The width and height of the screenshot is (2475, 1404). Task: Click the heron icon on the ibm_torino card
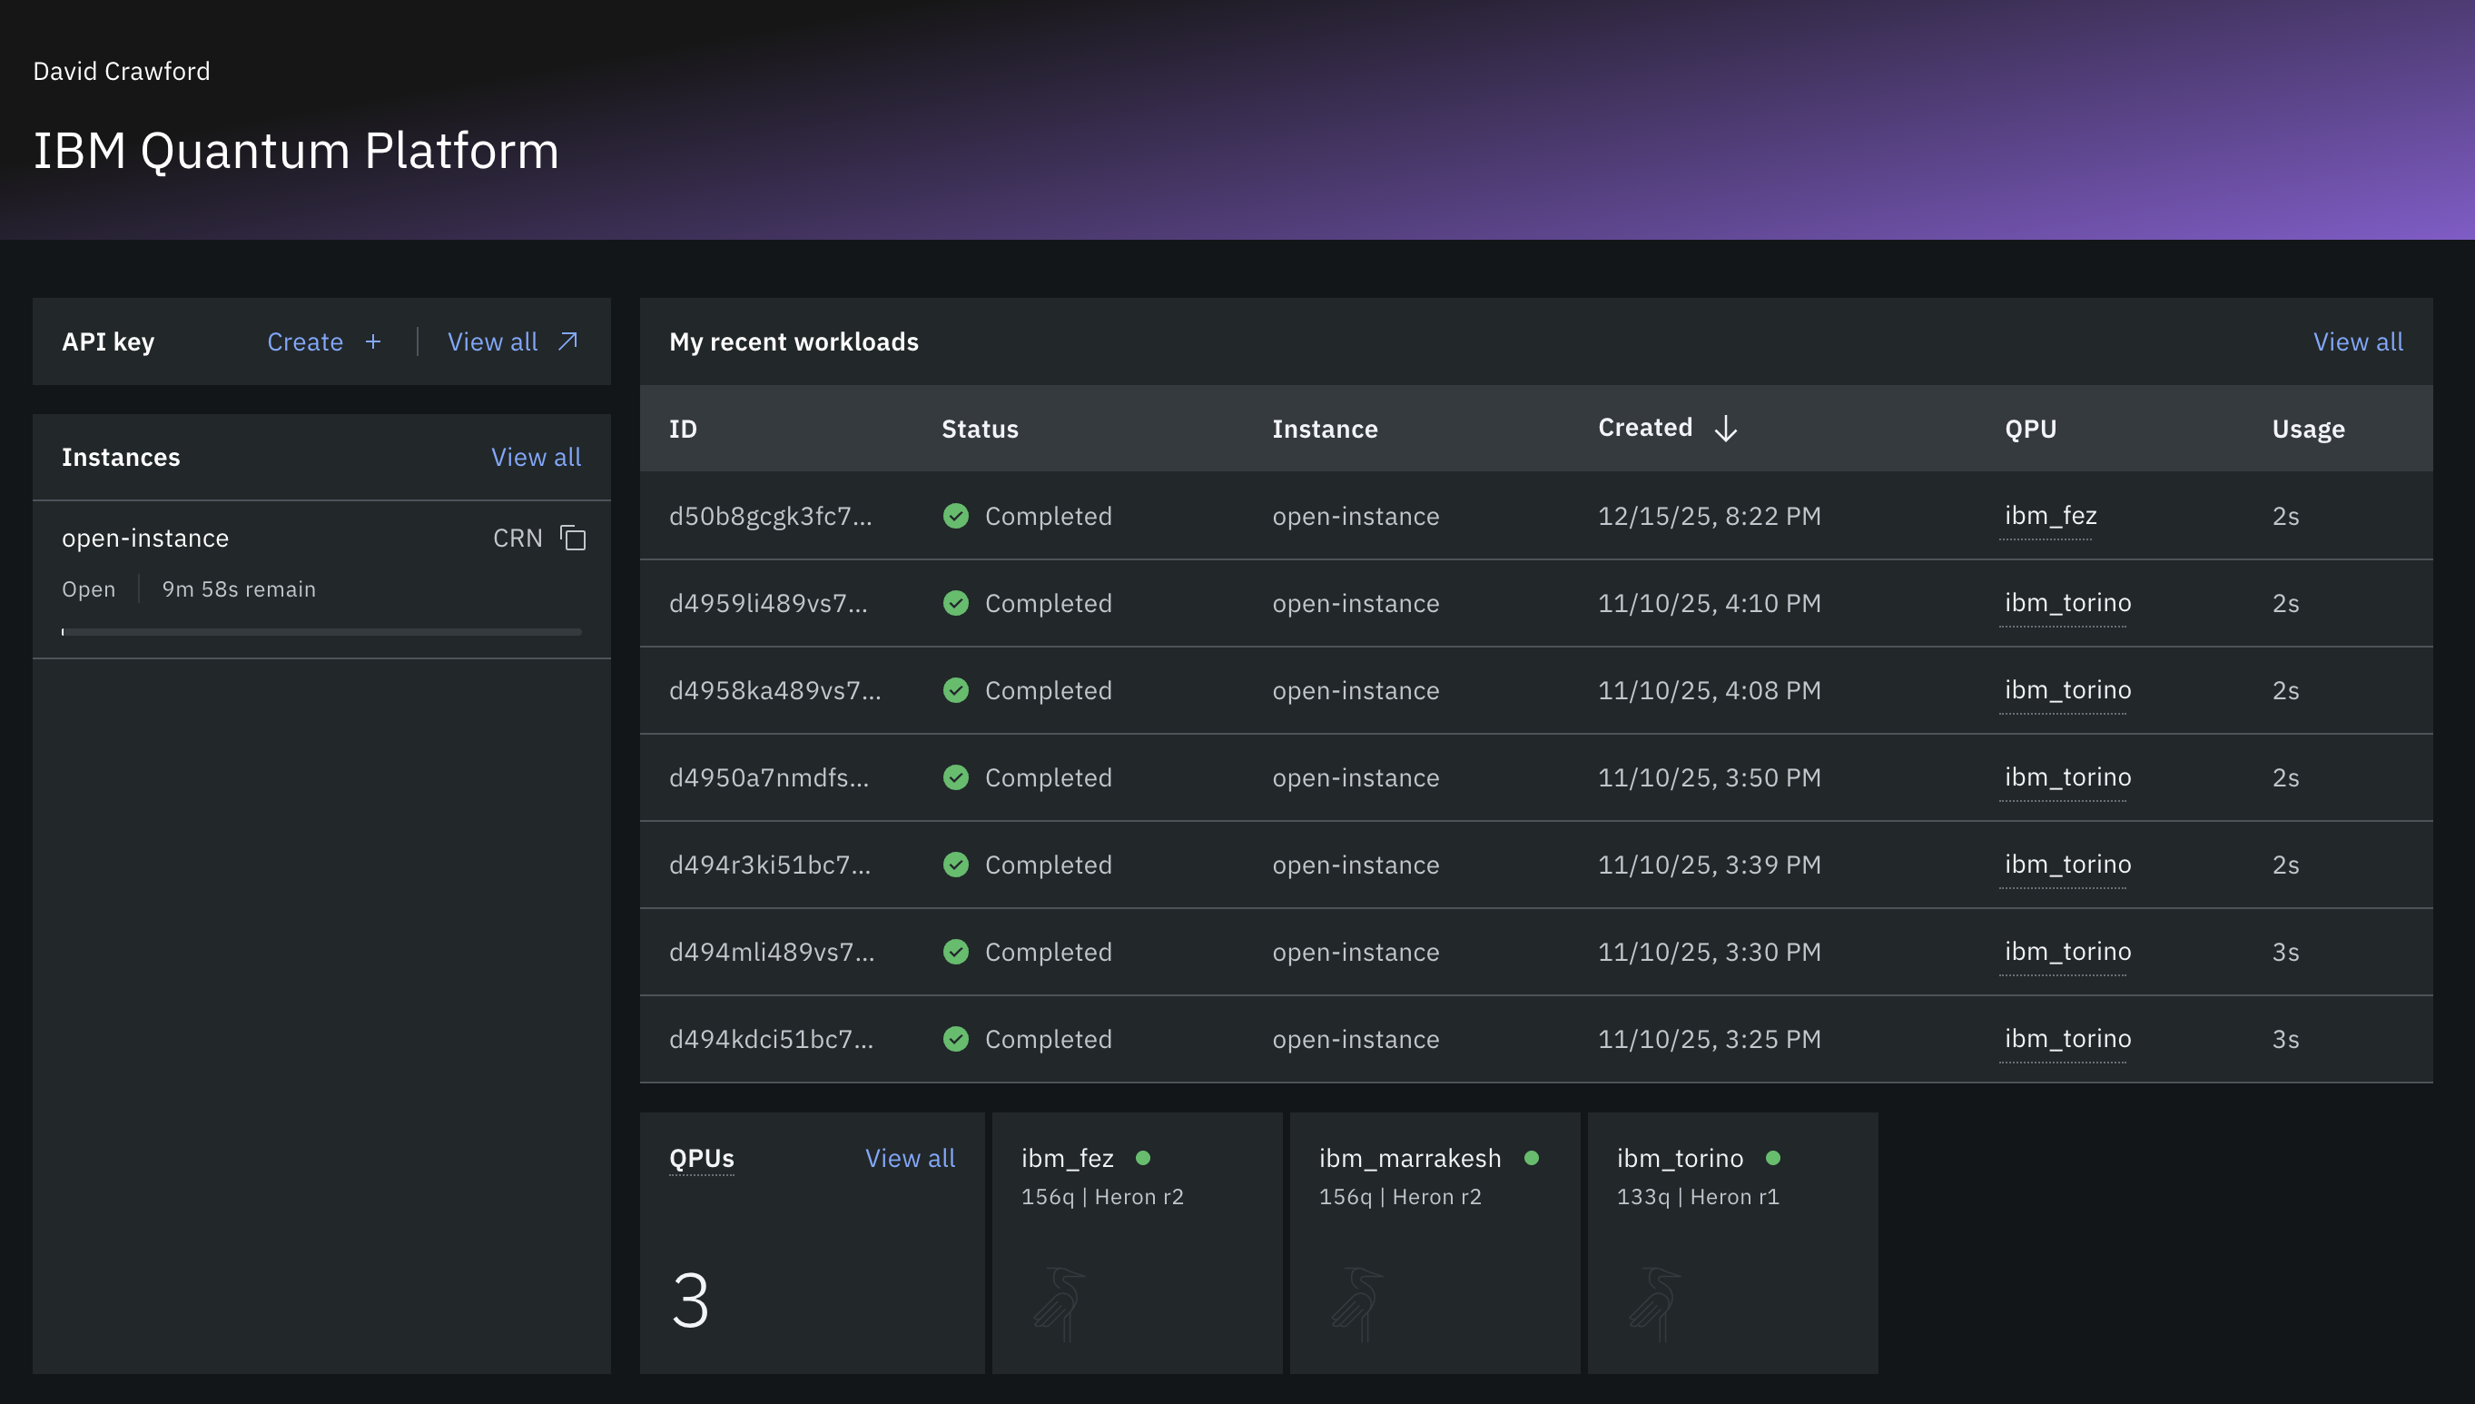click(1656, 1303)
